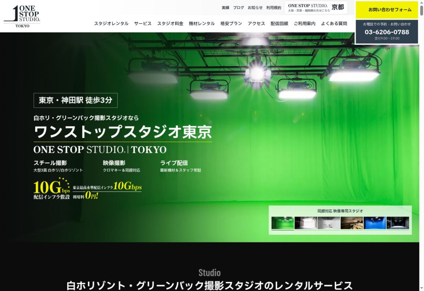Click the スチール撮影 heading
Image resolution: width=424 pixels, height=291 pixels.
click(x=50, y=163)
